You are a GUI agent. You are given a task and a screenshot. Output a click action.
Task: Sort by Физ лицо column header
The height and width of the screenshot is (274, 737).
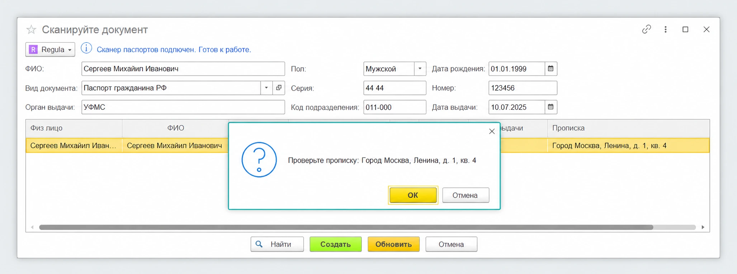pyautogui.click(x=74, y=128)
